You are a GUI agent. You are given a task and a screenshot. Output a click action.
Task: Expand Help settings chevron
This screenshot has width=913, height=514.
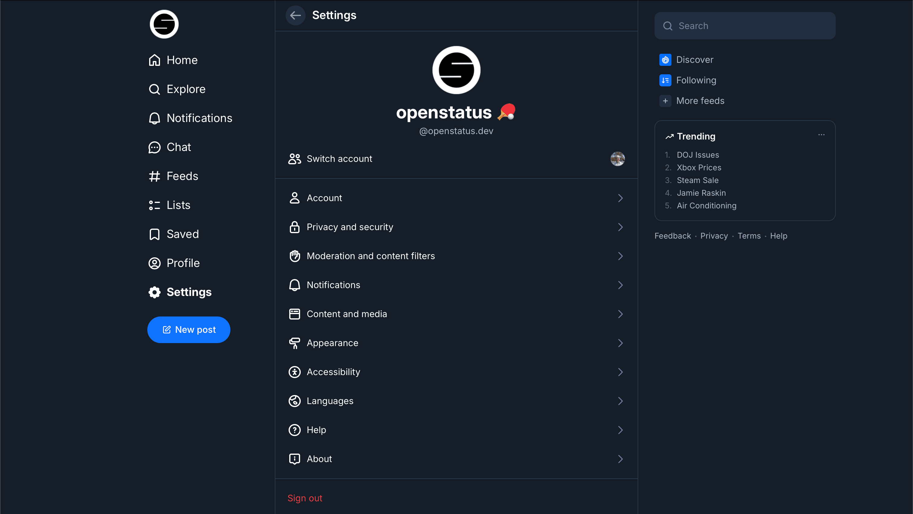coord(620,430)
